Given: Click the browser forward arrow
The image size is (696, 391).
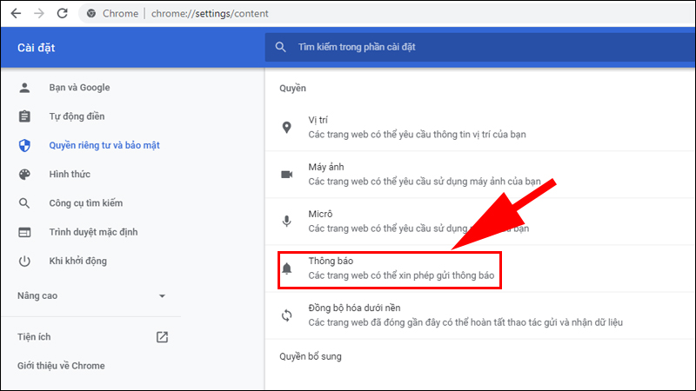Looking at the screenshot, I should tap(39, 13).
